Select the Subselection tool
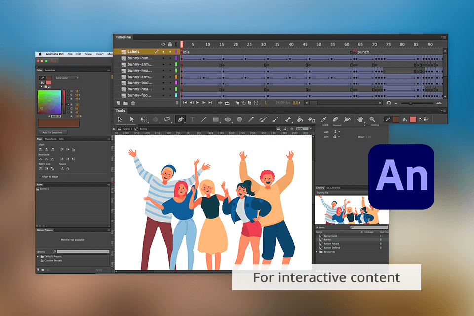The width and height of the screenshot is (474, 316). click(132, 119)
